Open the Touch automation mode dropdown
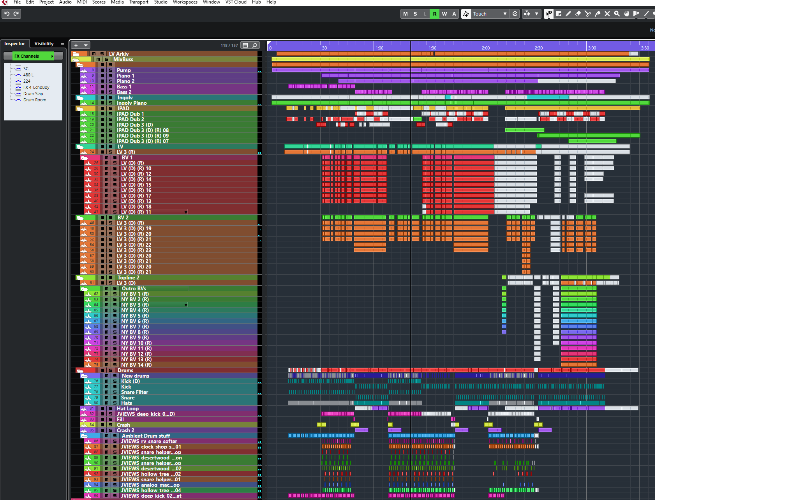The image size is (804, 500). pyautogui.click(x=505, y=14)
